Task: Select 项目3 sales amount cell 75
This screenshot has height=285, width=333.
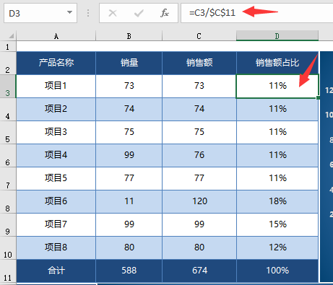Action: (x=199, y=132)
